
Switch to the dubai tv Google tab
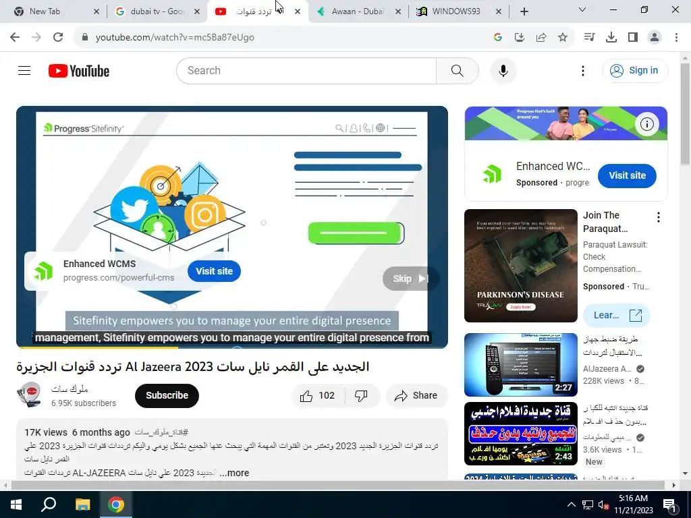click(x=157, y=11)
